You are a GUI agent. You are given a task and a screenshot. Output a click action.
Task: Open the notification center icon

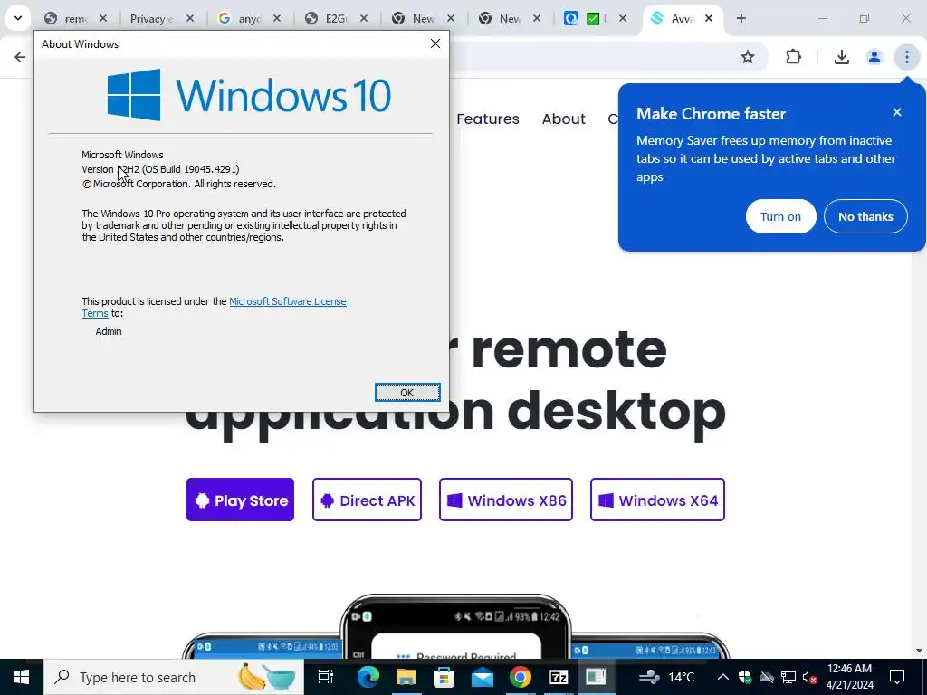pyautogui.click(x=897, y=677)
